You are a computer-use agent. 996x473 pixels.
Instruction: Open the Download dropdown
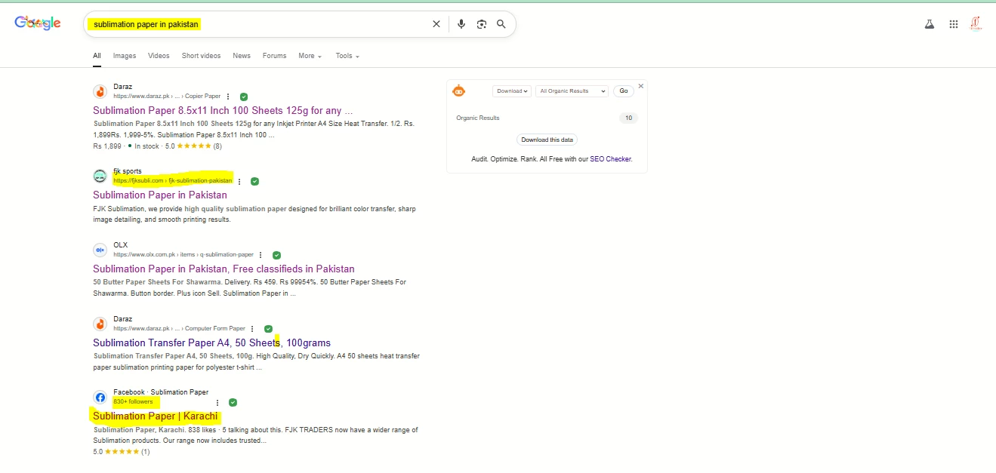coord(512,91)
